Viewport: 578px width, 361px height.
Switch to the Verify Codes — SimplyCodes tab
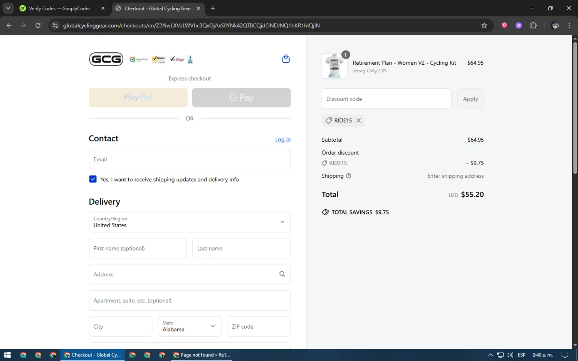click(x=59, y=8)
